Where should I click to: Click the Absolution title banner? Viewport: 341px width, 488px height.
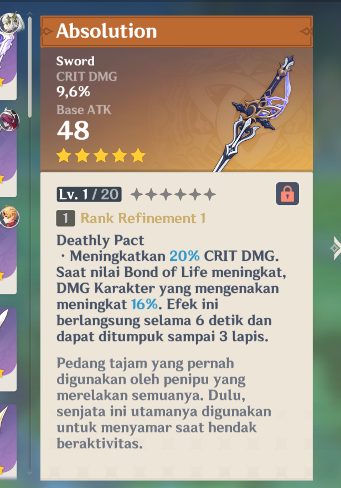pos(177,32)
